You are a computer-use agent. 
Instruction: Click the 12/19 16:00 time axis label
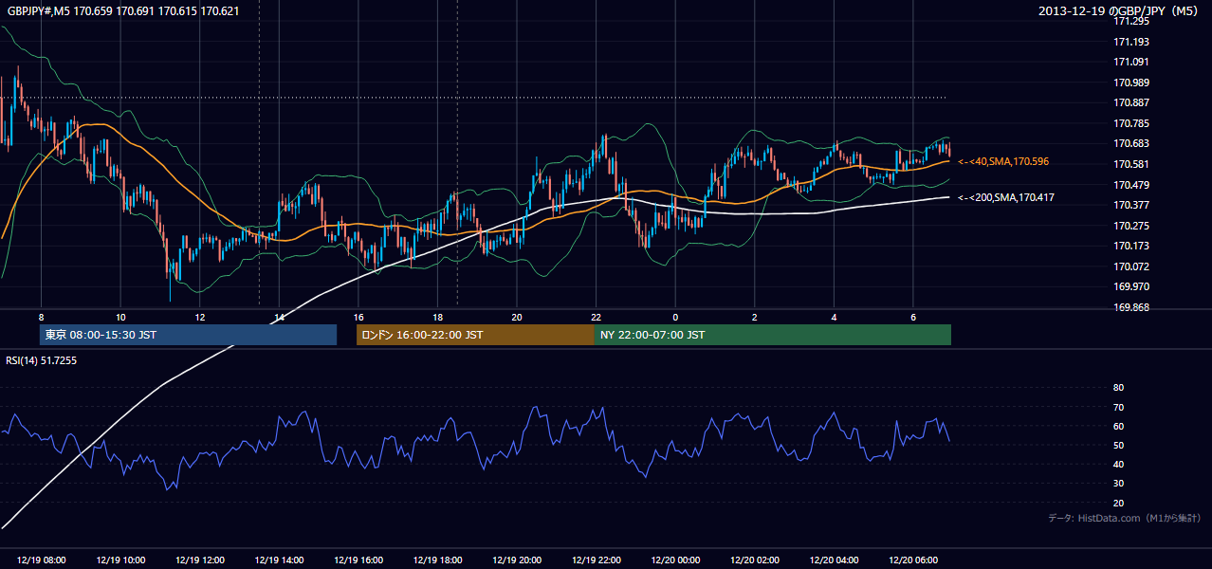[x=358, y=560]
